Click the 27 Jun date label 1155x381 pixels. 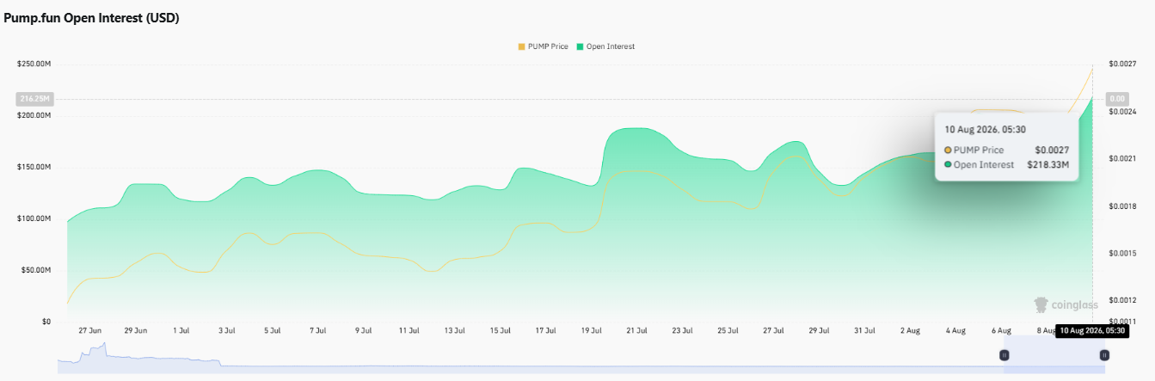coord(90,330)
